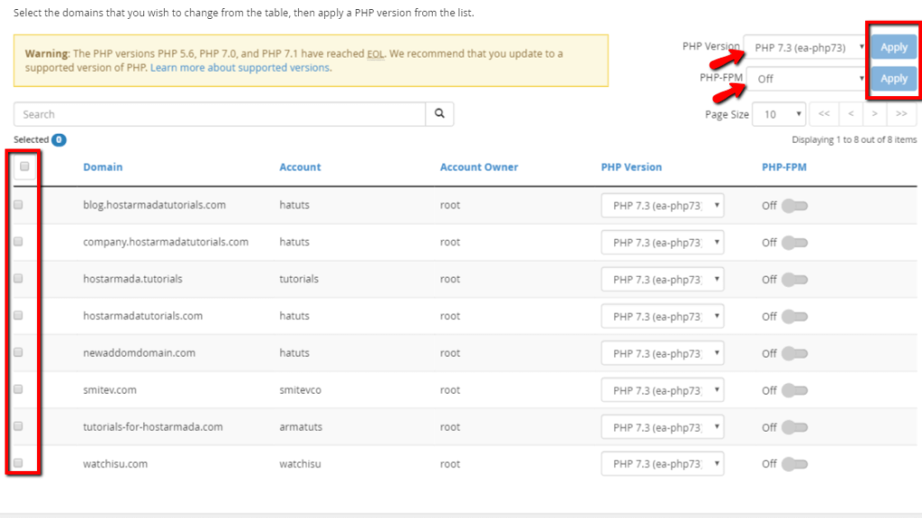Toggle PHP-FPM for tutorials-for-hostarmada.com

[794, 427]
